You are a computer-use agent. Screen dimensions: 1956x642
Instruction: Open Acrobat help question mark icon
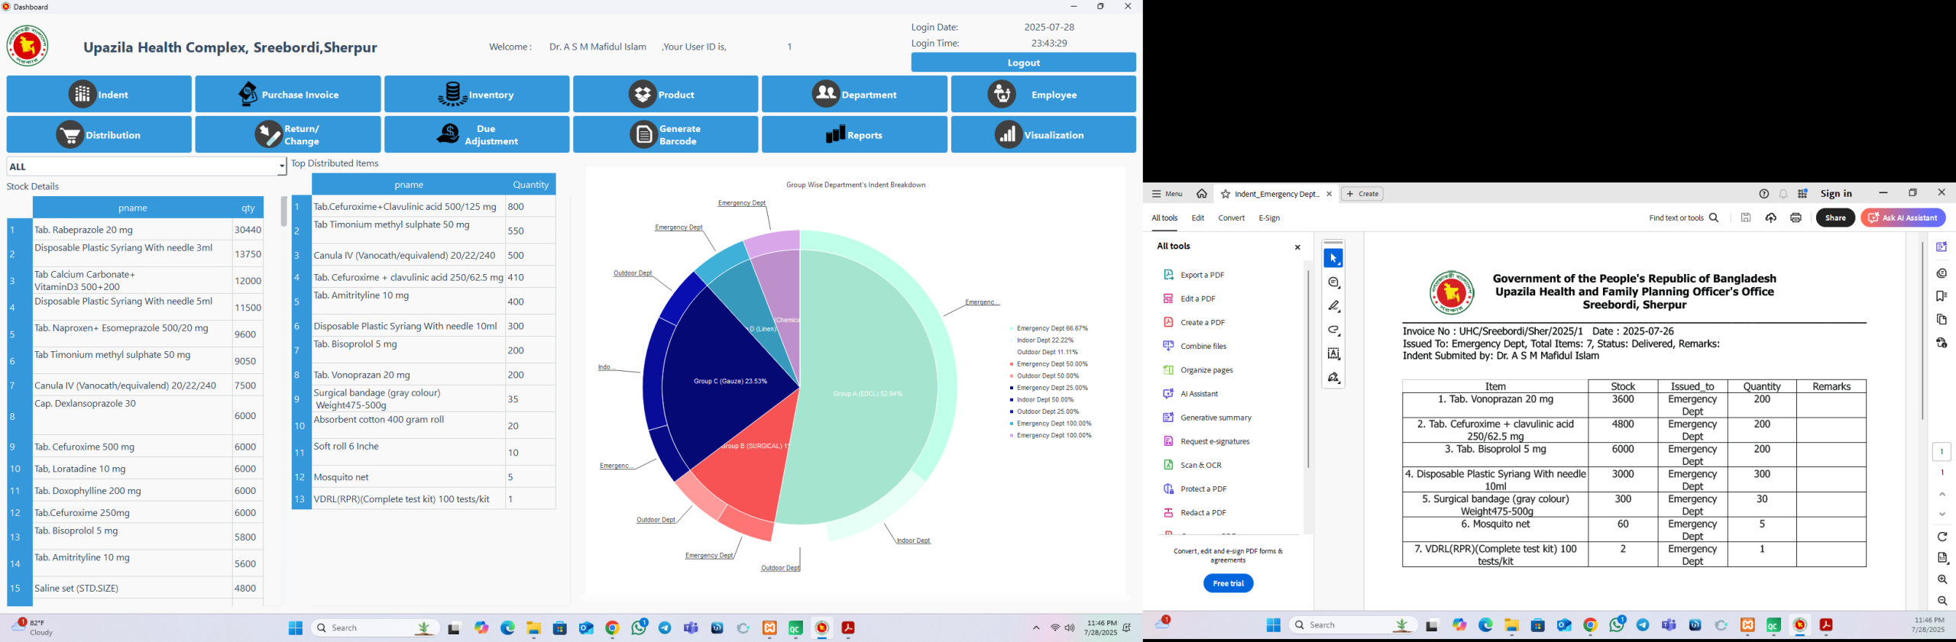[x=1763, y=194]
